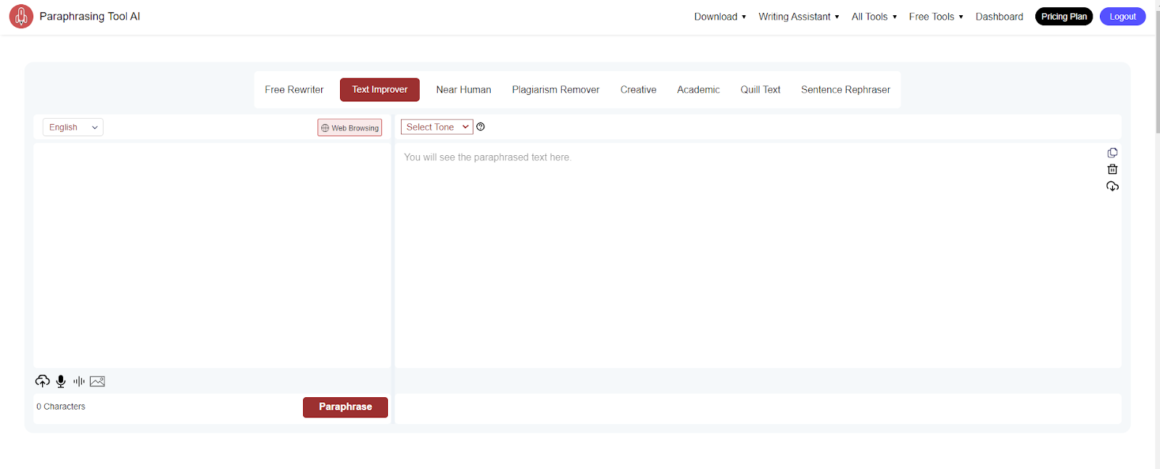1160x469 pixels.
Task: Open the Select Tone dropdown
Action: point(436,127)
